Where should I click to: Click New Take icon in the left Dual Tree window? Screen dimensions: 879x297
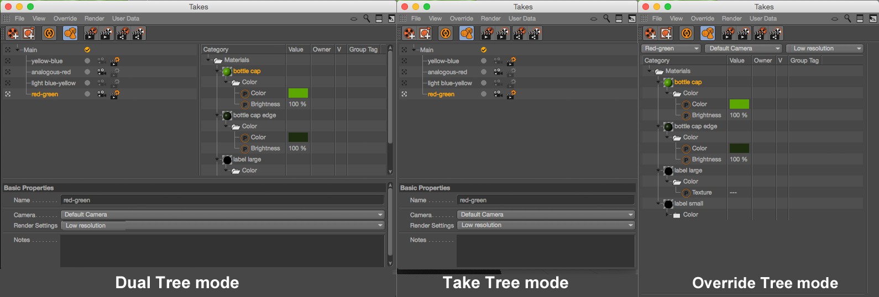[x=13, y=33]
